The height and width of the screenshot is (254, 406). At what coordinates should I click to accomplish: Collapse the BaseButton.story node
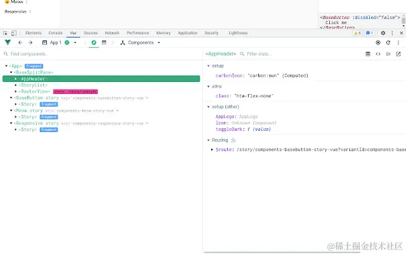point(11,98)
